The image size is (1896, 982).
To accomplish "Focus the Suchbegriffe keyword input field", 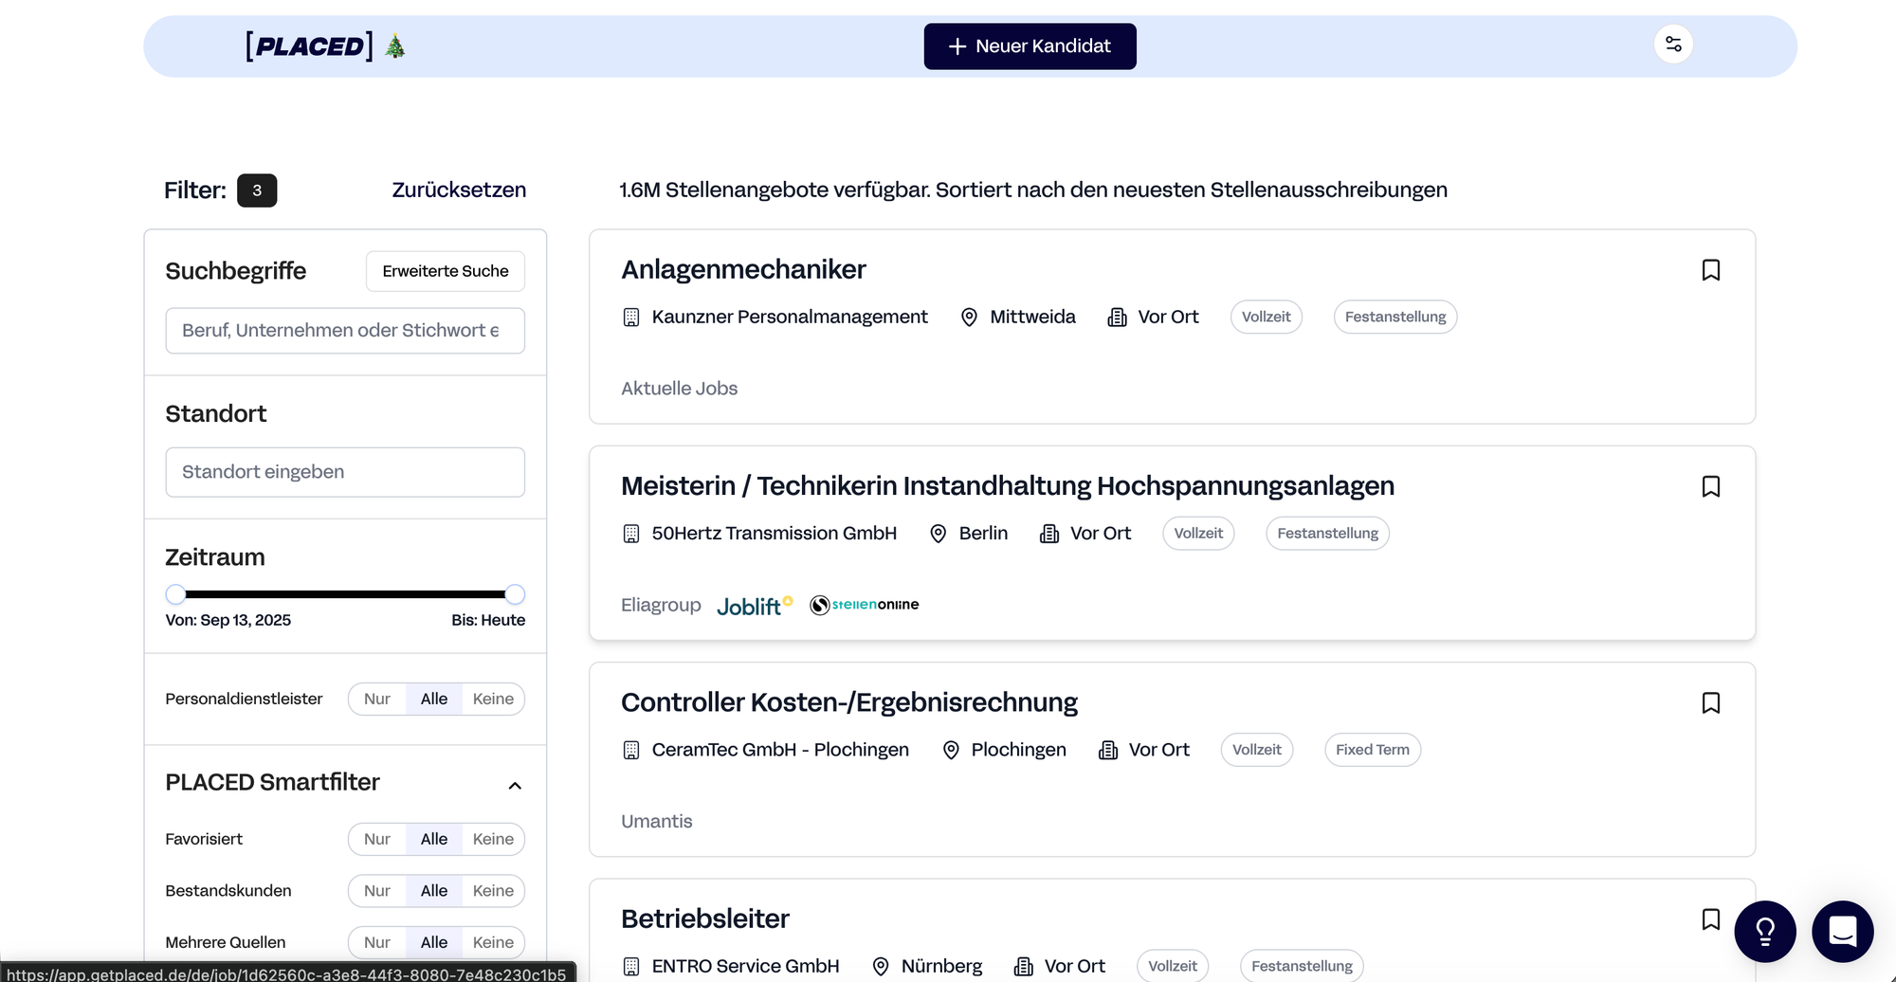I will coord(345,331).
